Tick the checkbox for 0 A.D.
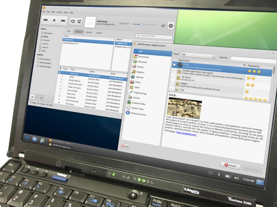Viewport: 277px width, 207px height. [x=174, y=65]
